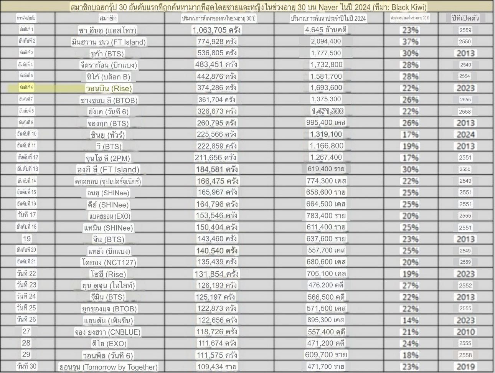Click the cell 'แบคฮยอน (EXO)'

[110, 216]
